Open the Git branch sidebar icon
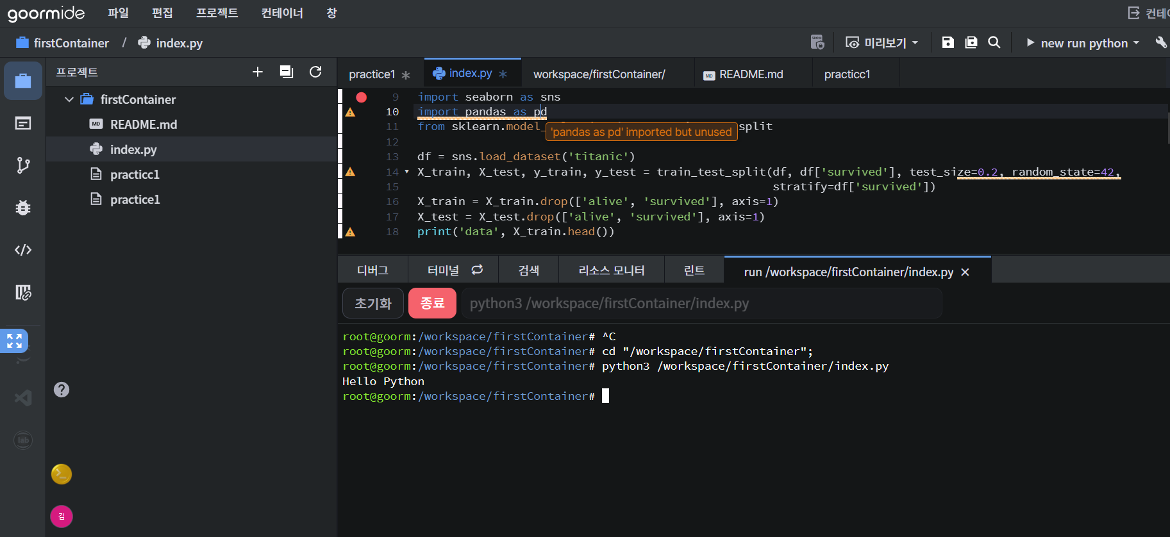The width and height of the screenshot is (1170, 537). click(x=23, y=165)
